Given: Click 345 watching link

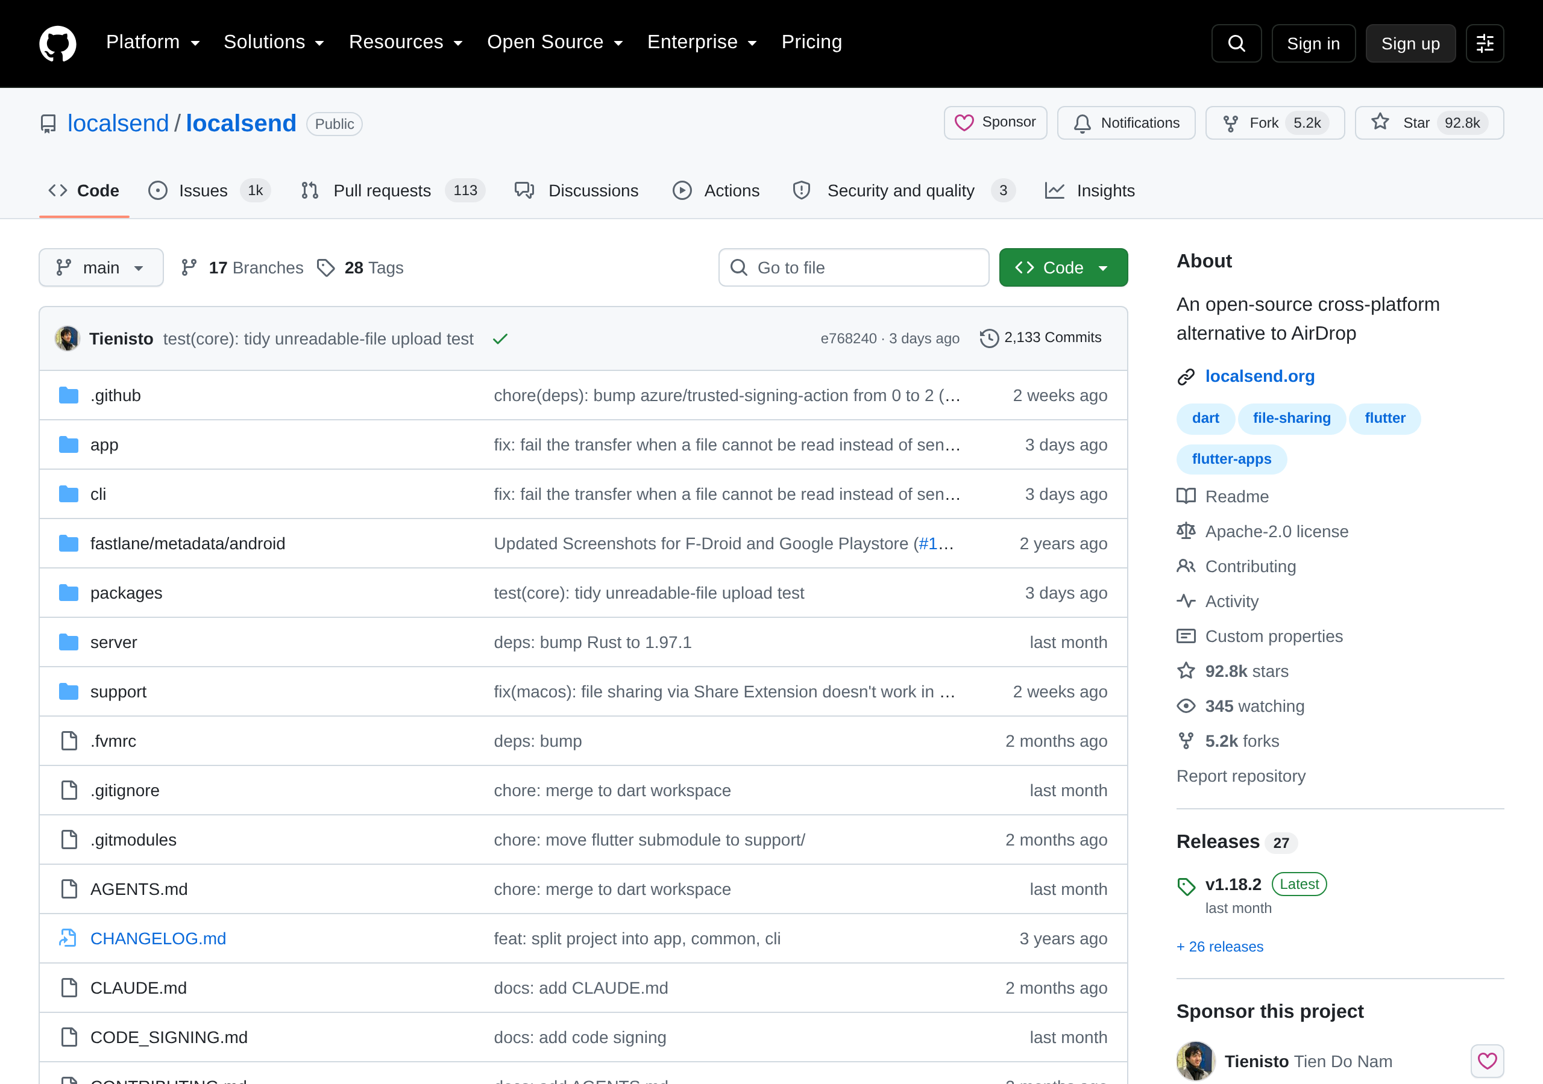Looking at the screenshot, I should point(1240,706).
